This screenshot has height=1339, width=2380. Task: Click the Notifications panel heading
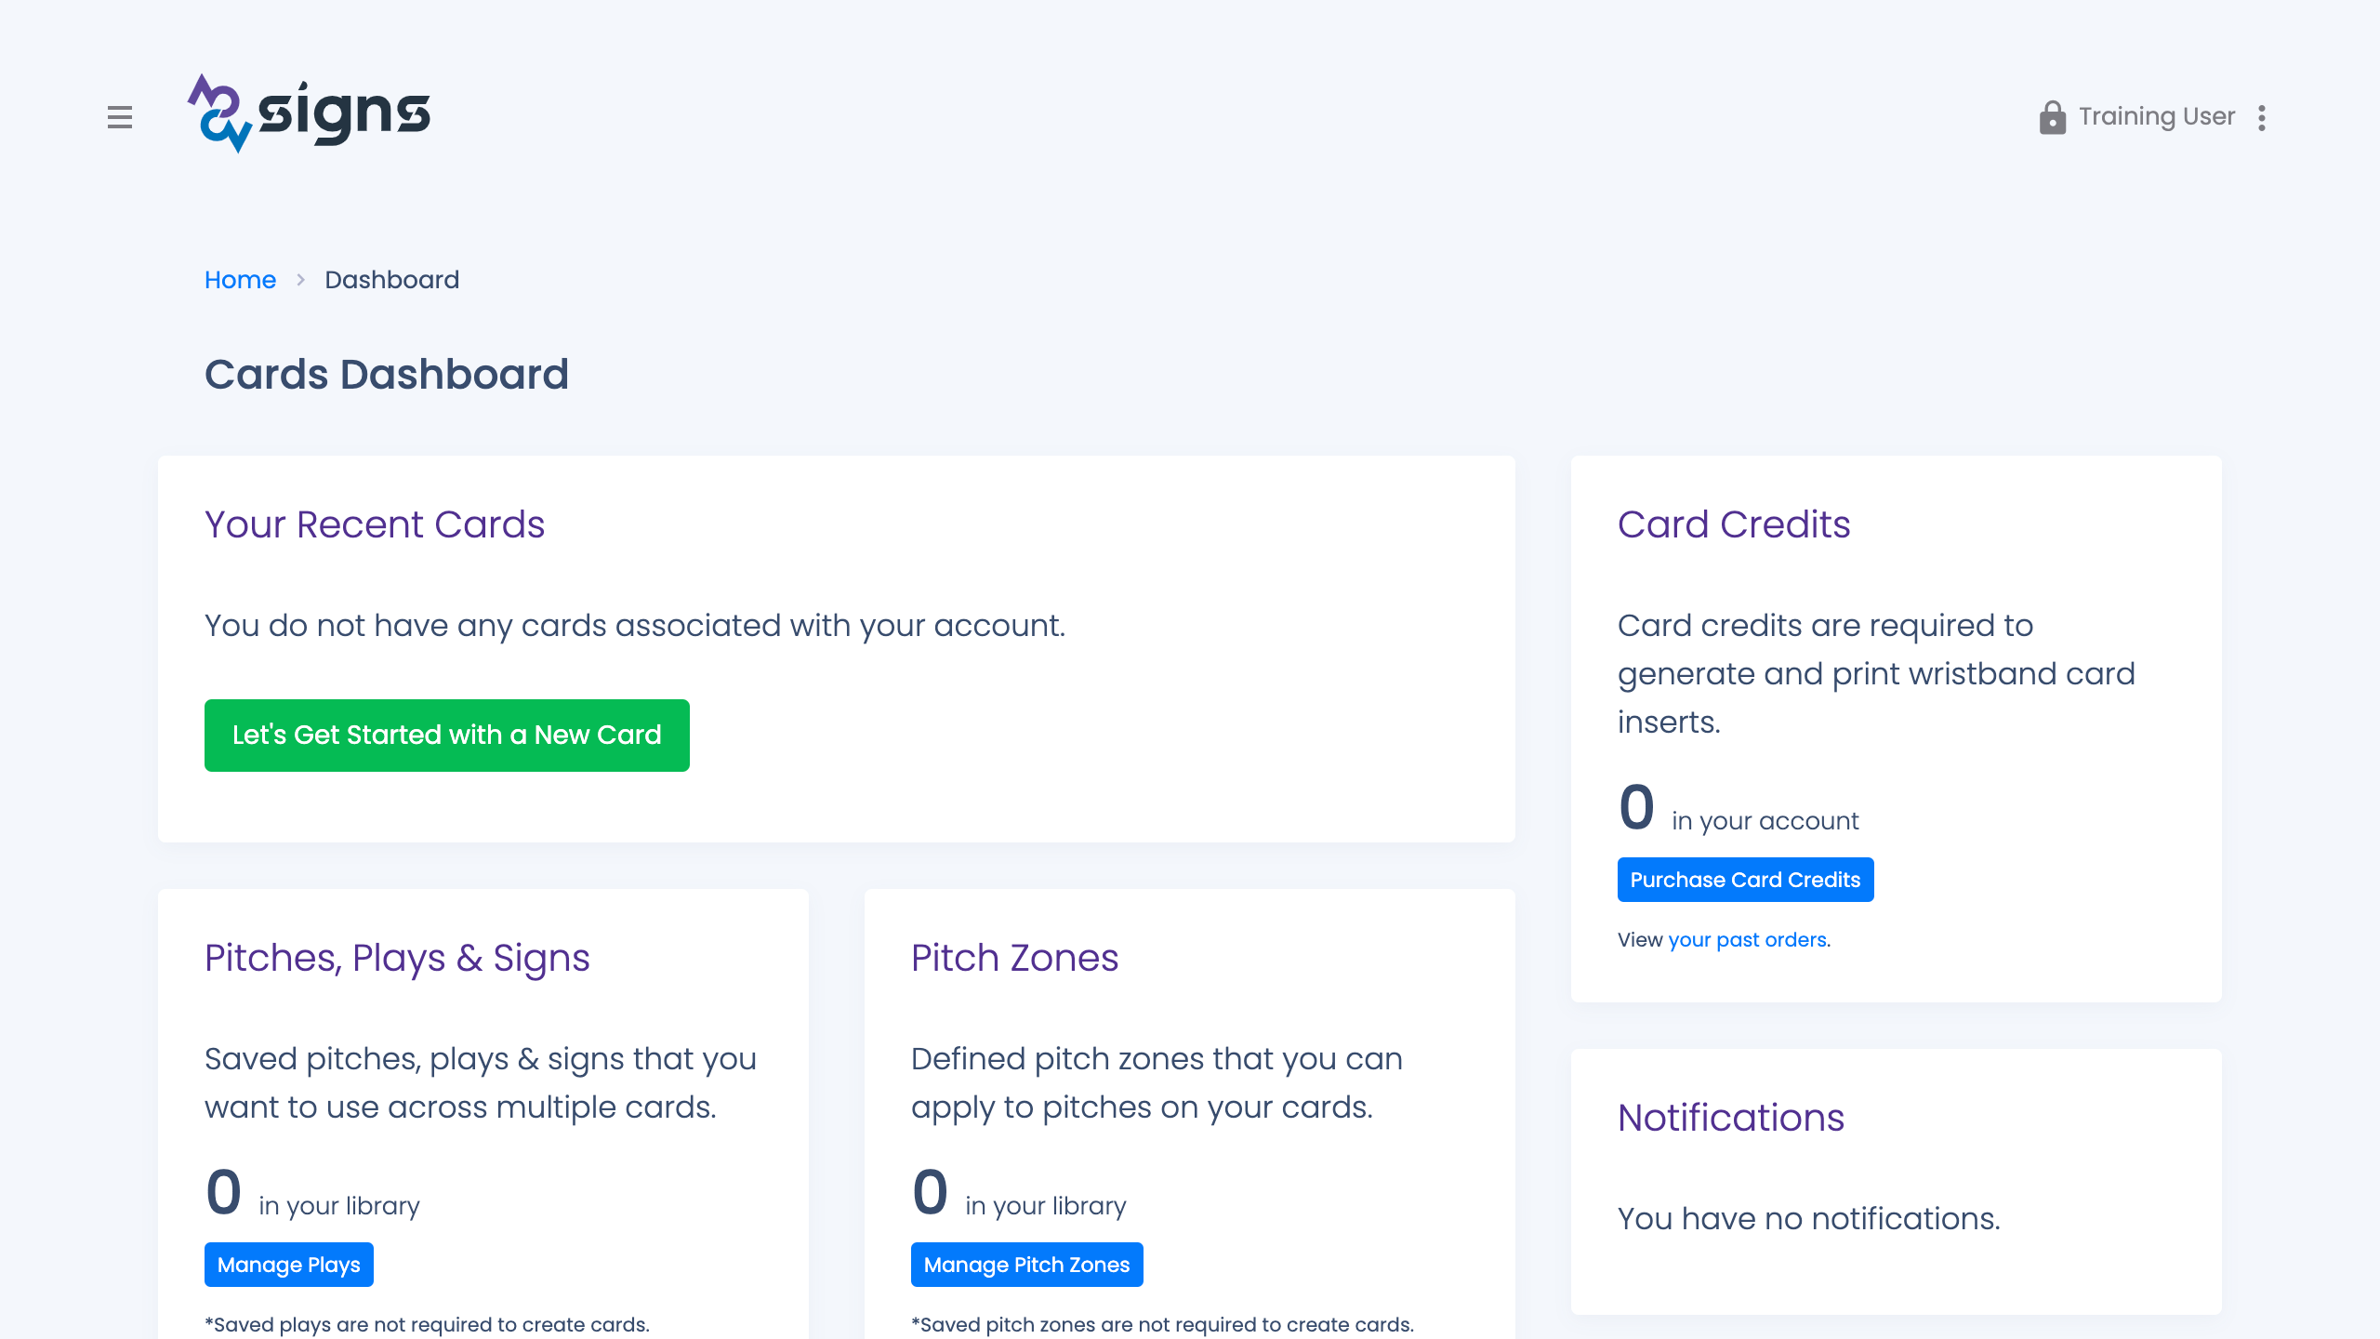(x=1732, y=1119)
